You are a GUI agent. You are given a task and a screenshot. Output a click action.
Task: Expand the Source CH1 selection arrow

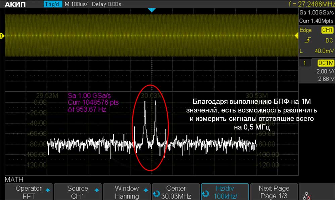click(x=97, y=190)
